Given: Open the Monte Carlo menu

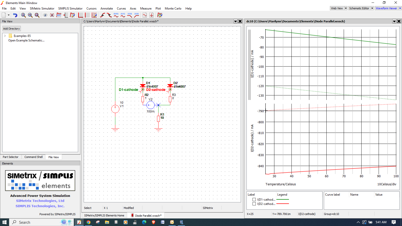Looking at the screenshot, I should [173, 9].
